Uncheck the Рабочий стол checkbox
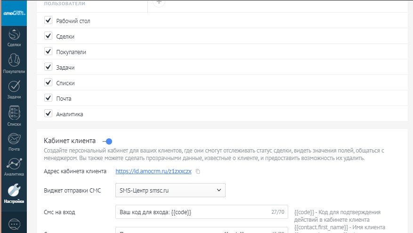Viewport: 413px width, 233px height. click(48, 21)
